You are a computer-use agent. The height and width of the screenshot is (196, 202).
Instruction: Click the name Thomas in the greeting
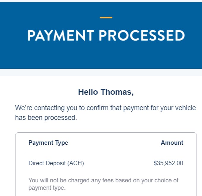click(x=117, y=92)
